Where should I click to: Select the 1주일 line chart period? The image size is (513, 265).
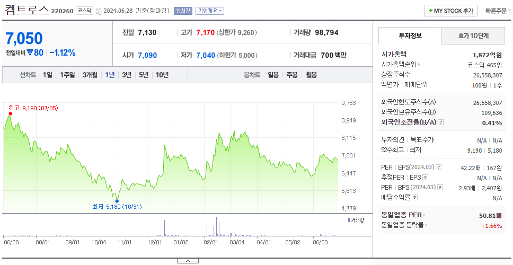(67, 75)
